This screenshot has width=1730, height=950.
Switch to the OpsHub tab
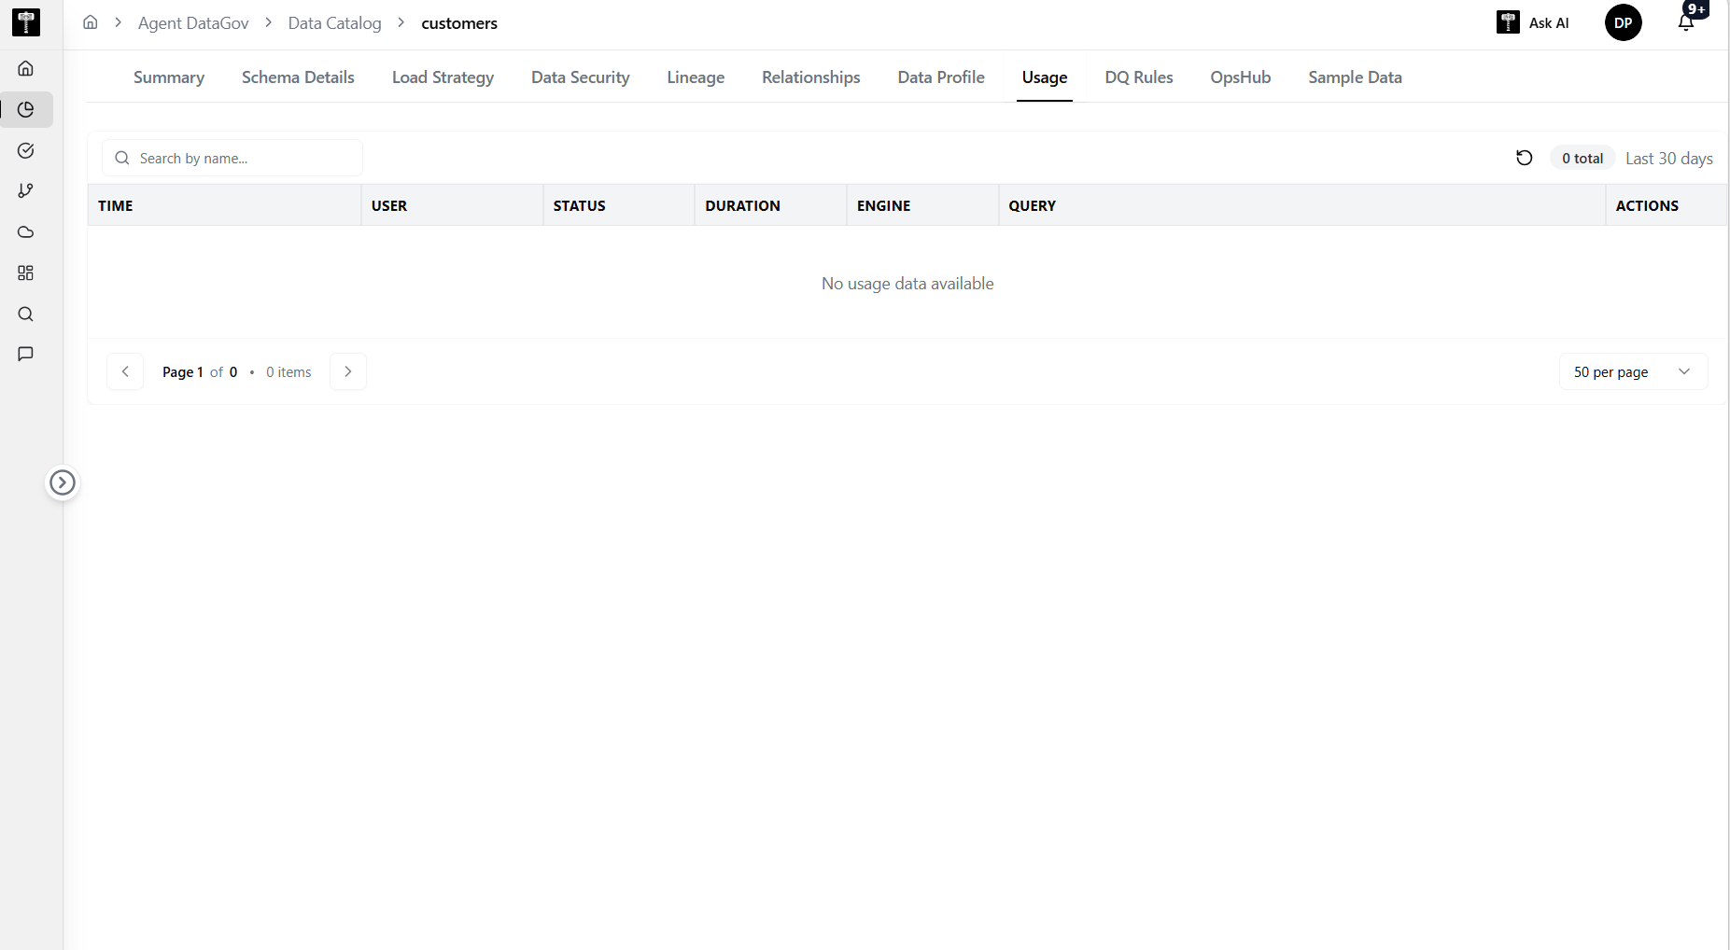[x=1241, y=77]
